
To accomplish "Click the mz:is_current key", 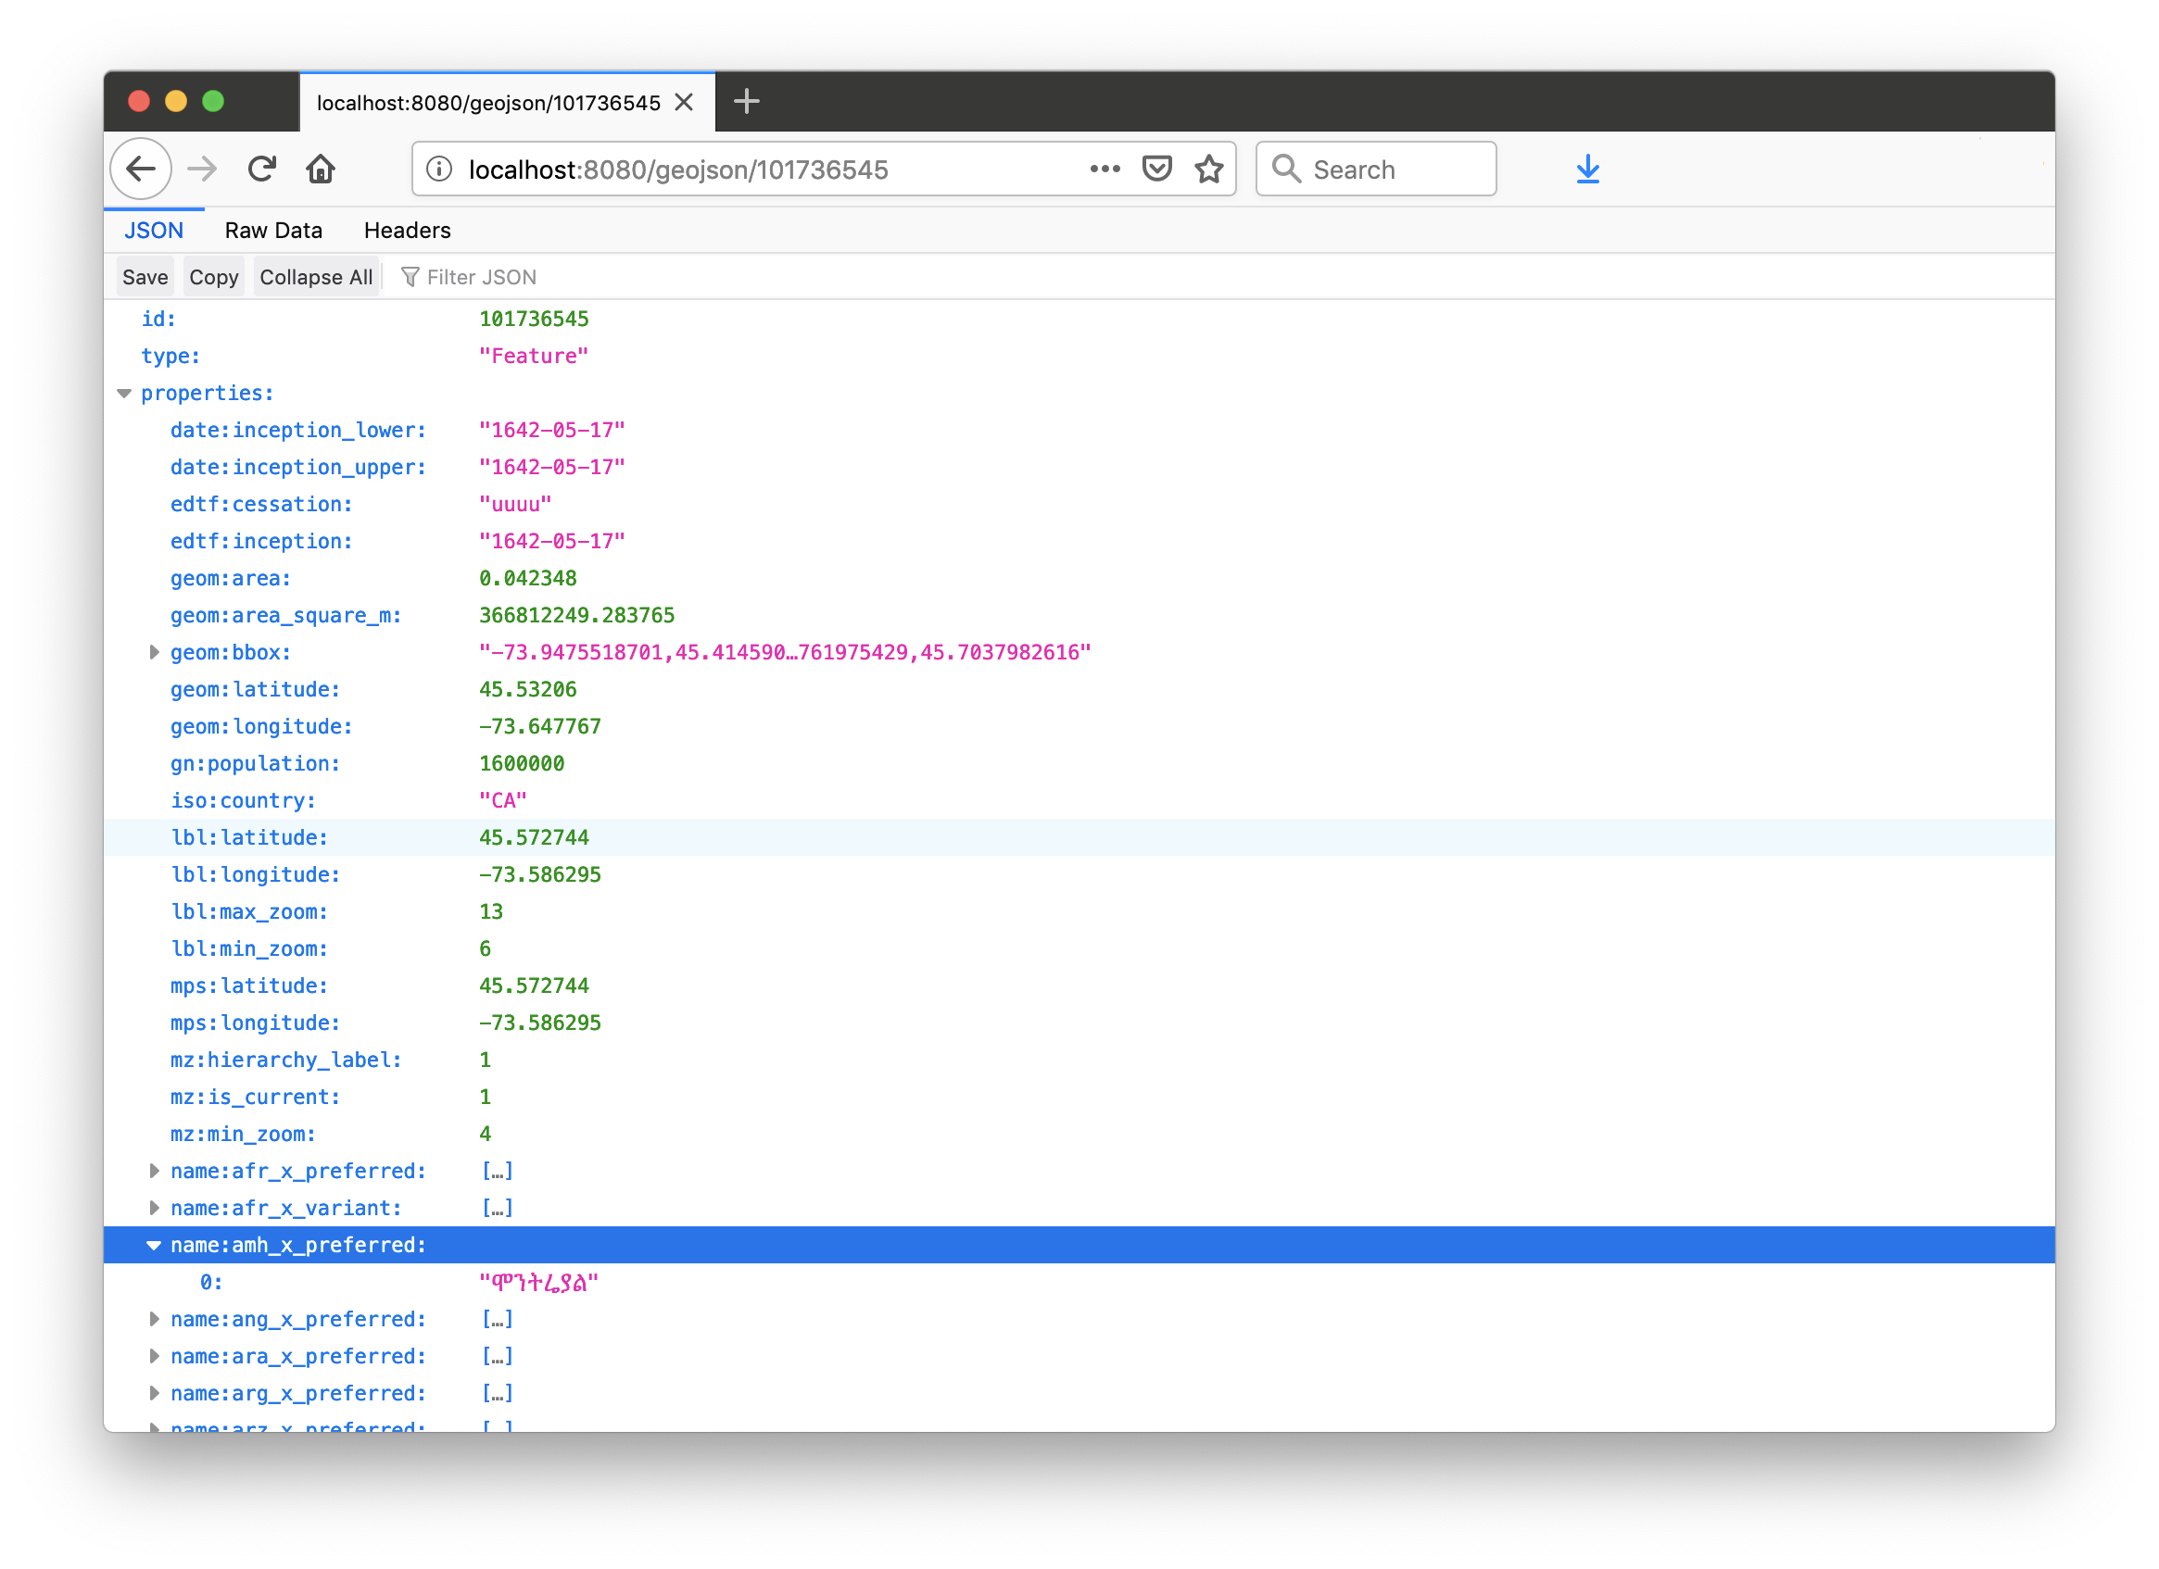I will (x=255, y=1098).
